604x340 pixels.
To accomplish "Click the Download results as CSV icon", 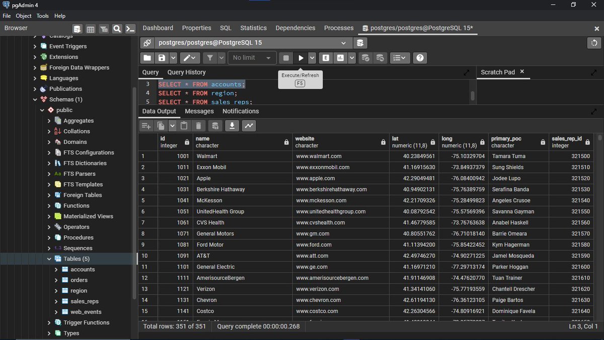I will point(232,126).
